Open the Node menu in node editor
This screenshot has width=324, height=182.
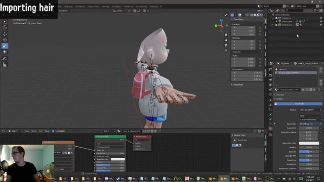coord(47,131)
